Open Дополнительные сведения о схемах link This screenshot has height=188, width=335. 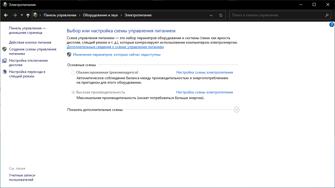coord(115,47)
